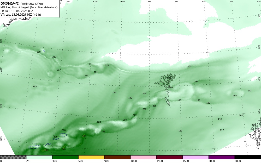Click the purple 2000–3000 legend swatch

point(222,157)
